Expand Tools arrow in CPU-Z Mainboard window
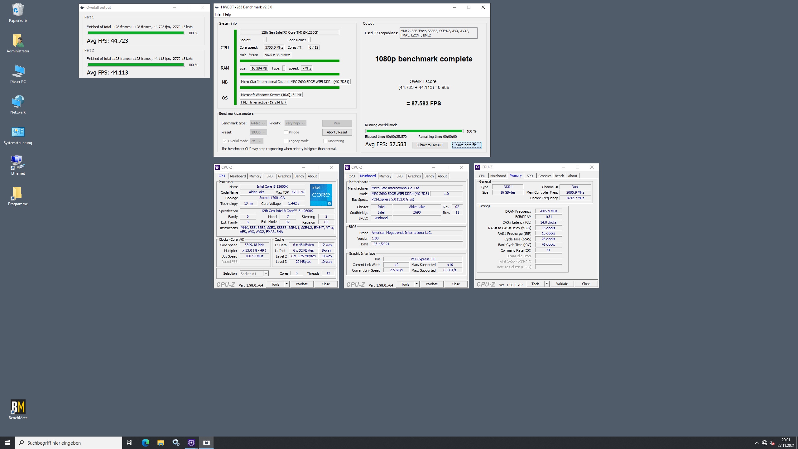The image size is (798, 449). [416, 284]
